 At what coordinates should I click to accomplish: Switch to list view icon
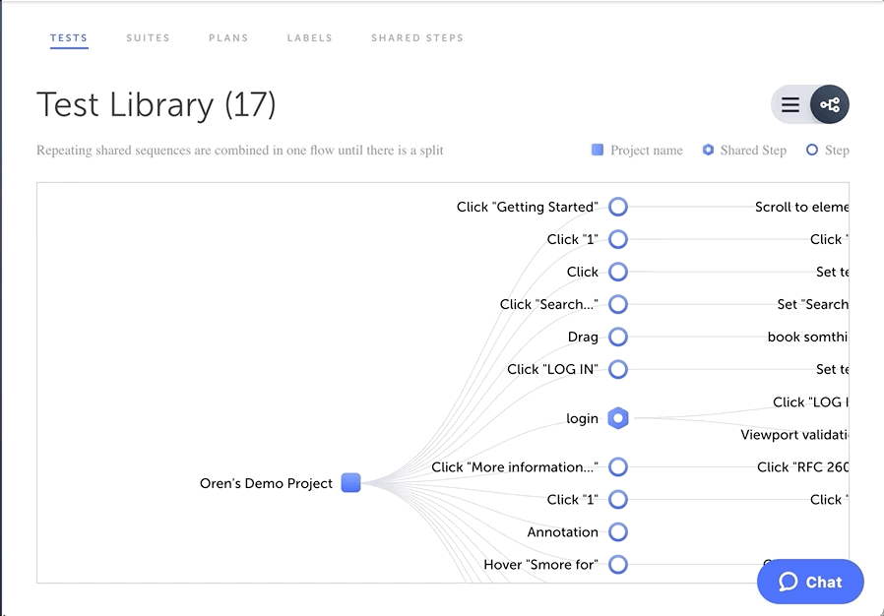click(x=789, y=105)
